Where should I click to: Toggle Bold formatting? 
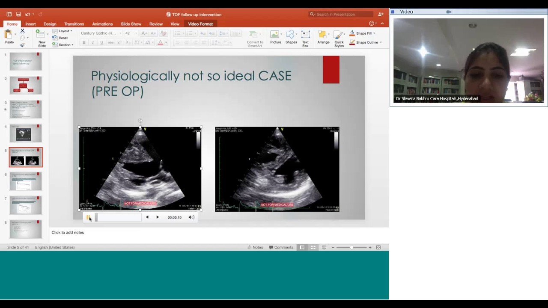coord(84,42)
